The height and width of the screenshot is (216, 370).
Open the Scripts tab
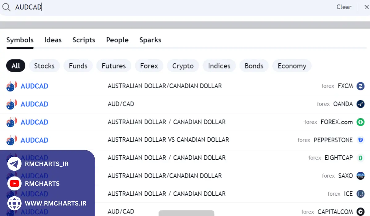(x=84, y=40)
